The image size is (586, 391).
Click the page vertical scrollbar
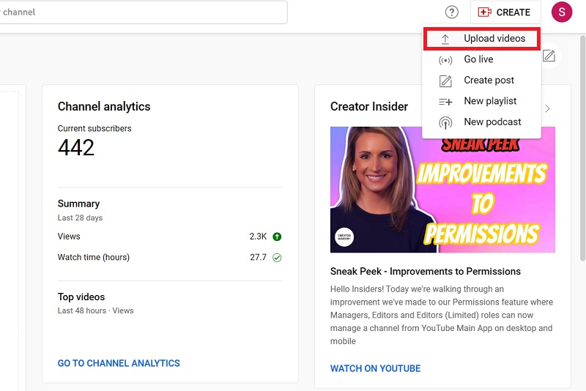[x=582, y=148]
